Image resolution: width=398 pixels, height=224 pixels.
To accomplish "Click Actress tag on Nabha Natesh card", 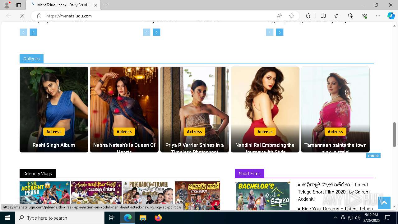I will (x=124, y=132).
